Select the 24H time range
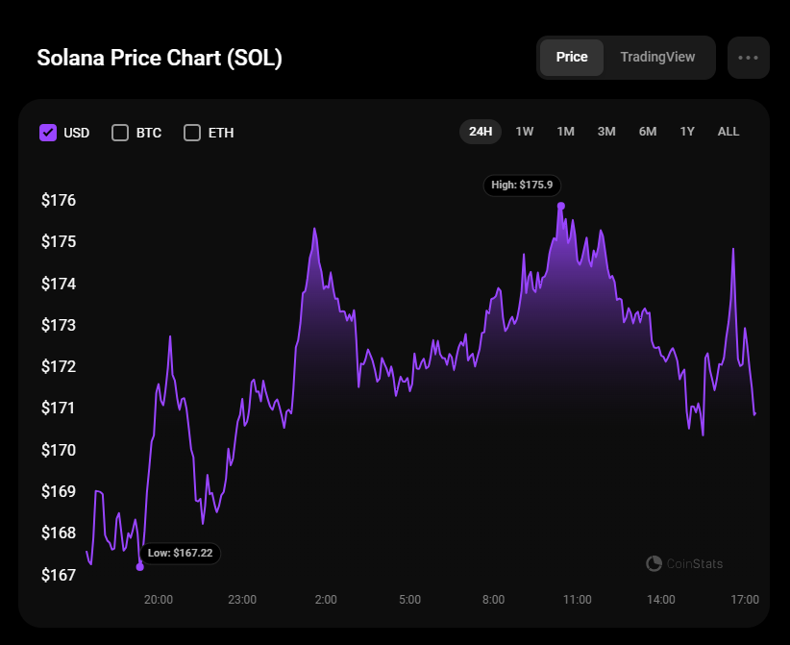Screen dimensions: 790x645 [x=481, y=132]
